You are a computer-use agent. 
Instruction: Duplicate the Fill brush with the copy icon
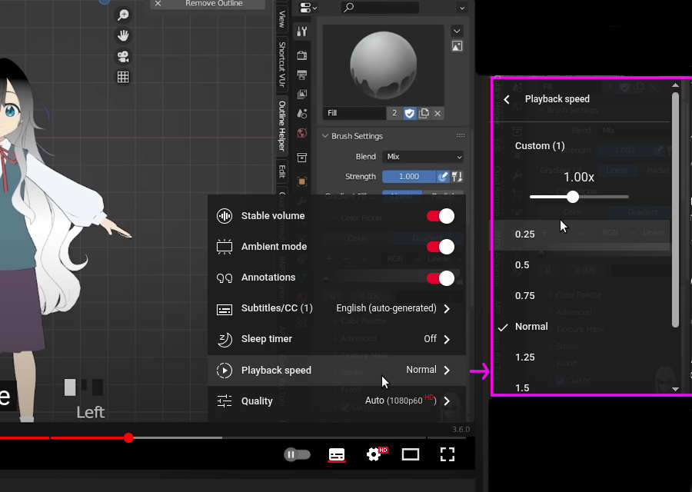tap(424, 114)
